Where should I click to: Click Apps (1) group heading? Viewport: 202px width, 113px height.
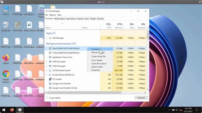(x=51, y=33)
